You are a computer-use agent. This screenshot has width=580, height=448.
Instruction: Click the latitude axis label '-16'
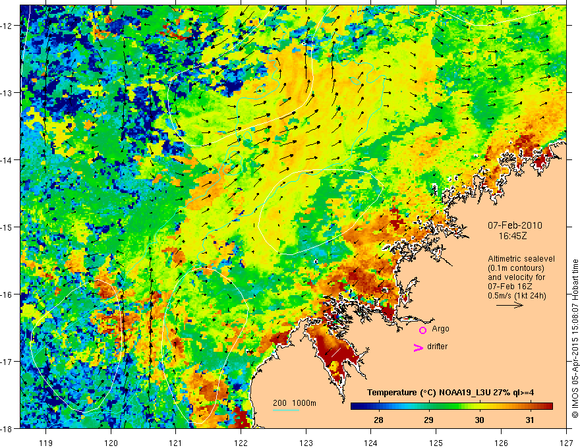pyautogui.click(x=7, y=294)
